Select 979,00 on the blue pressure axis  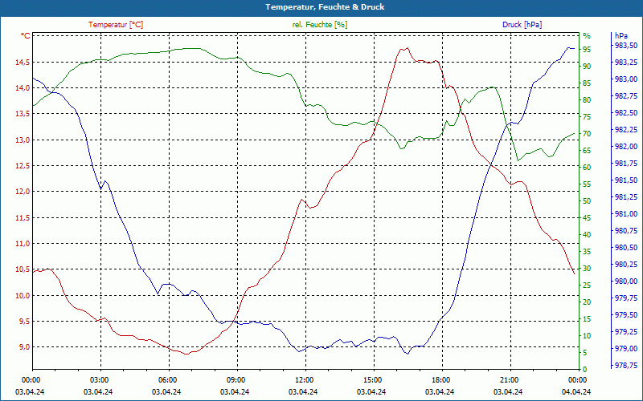(626, 349)
